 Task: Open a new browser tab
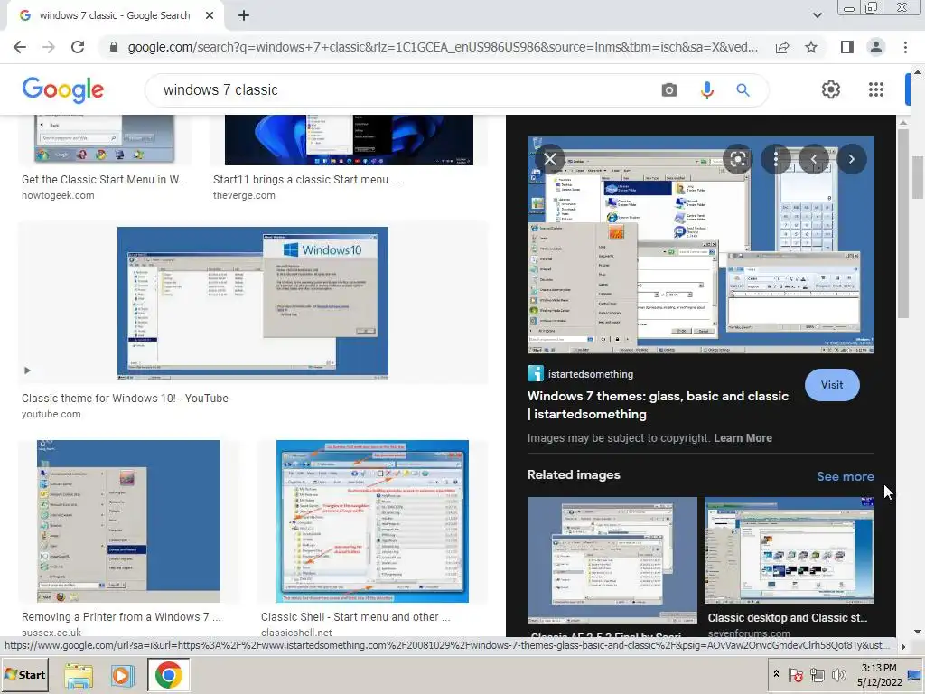[x=244, y=16]
